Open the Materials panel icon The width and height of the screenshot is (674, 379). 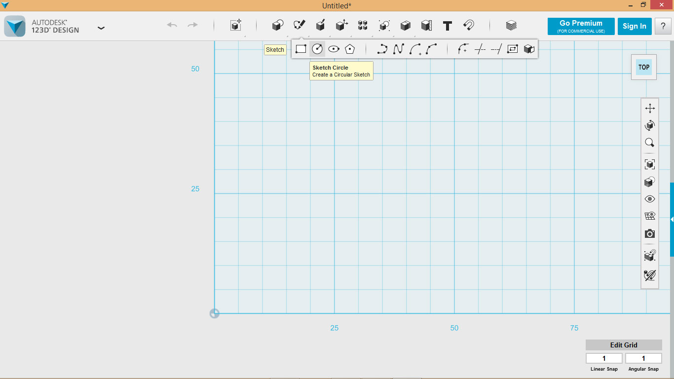511,25
